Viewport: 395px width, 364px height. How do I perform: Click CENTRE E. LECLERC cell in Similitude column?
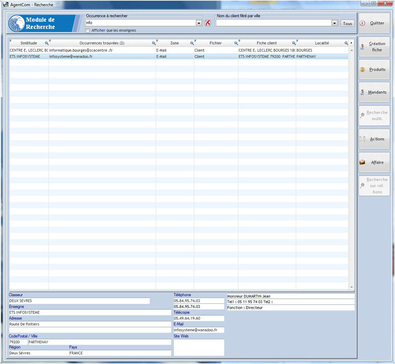29,50
